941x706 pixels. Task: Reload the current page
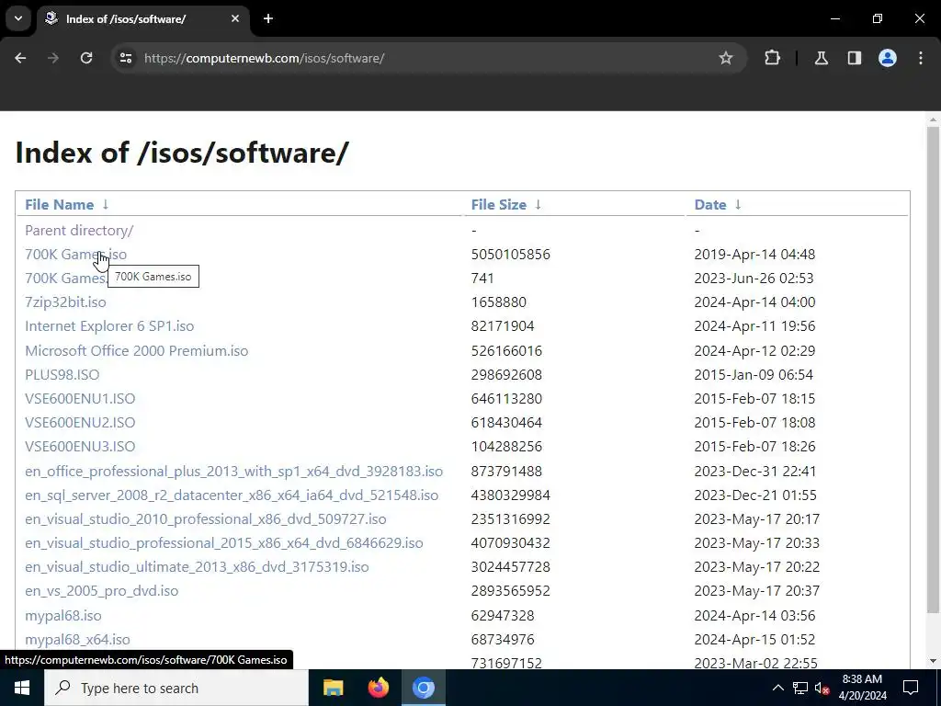point(86,58)
